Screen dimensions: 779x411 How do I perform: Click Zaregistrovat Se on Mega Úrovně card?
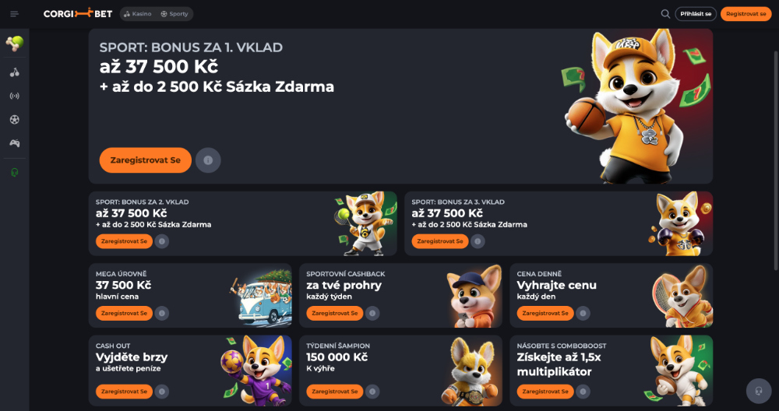124,313
